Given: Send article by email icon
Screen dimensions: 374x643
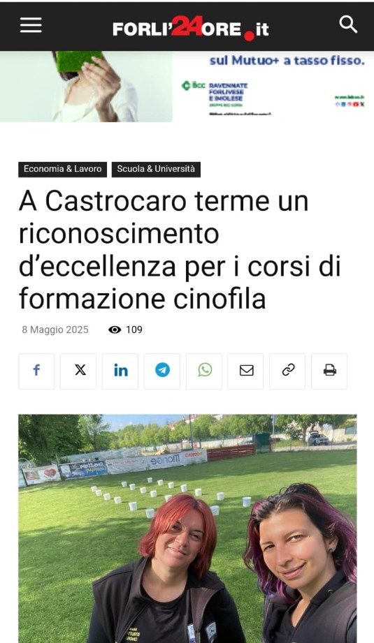Looking at the screenshot, I should tap(246, 371).
